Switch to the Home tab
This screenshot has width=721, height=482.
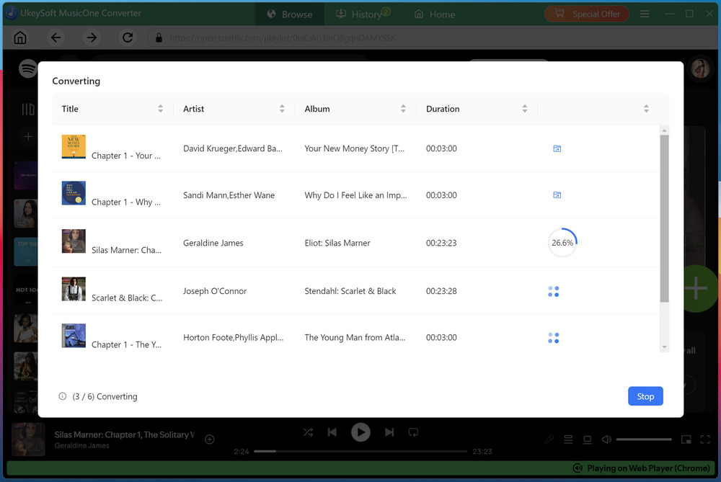tap(435, 14)
